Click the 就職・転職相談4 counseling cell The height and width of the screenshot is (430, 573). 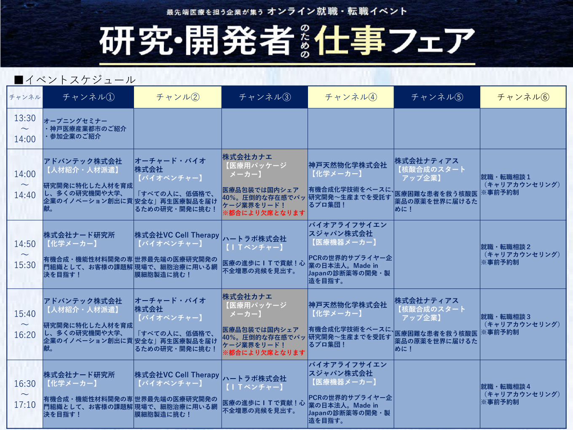coord(523,394)
